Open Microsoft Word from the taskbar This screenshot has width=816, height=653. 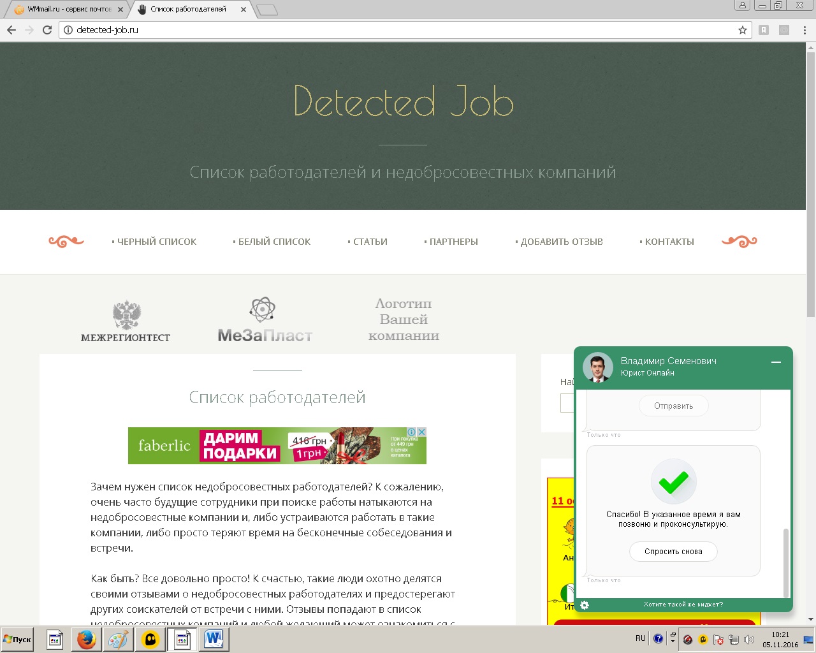[214, 639]
